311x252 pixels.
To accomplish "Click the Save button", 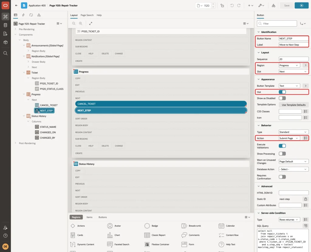I will pos(287,5).
